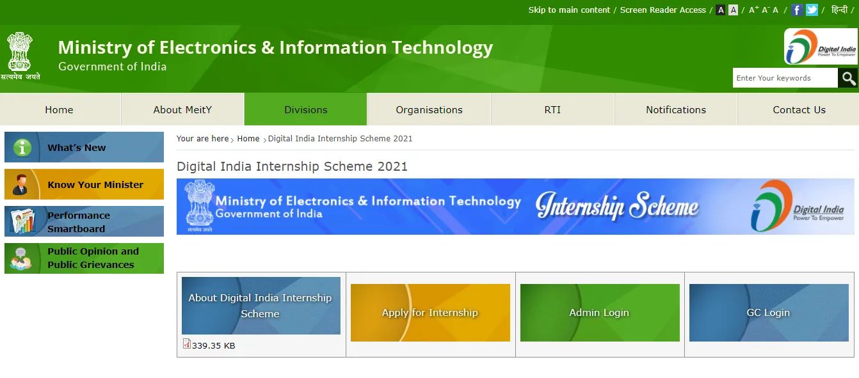
Task: Open the Digital India logo in header
Action: 821,46
